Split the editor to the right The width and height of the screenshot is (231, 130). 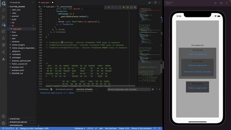[156, 3]
